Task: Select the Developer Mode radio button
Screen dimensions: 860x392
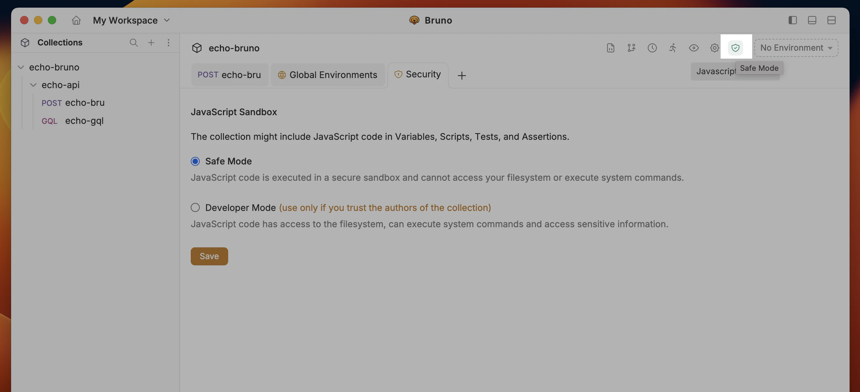Action: pyautogui.click(x=195, y=207)
